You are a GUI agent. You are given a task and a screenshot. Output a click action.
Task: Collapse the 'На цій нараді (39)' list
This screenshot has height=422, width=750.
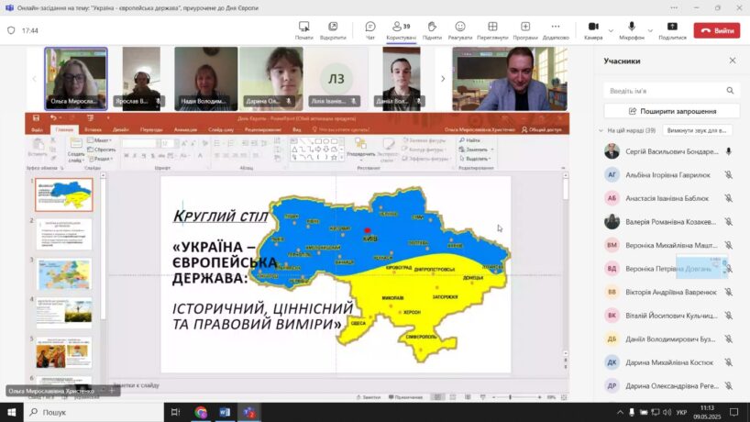[x=601, y=130]
